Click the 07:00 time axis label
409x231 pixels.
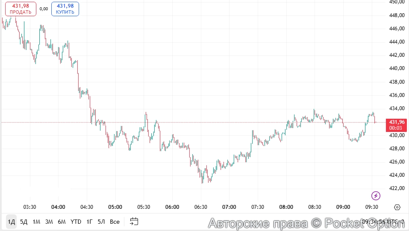229,207
